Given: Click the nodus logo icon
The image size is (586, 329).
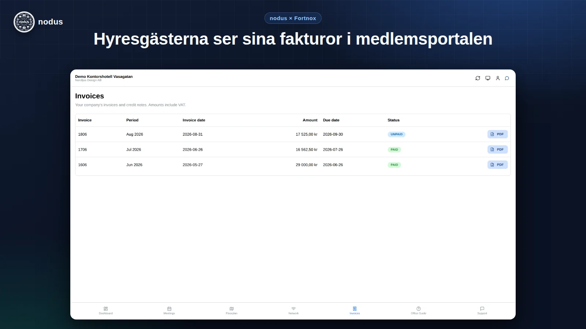Looking at the screenshot, I should 24,22.
